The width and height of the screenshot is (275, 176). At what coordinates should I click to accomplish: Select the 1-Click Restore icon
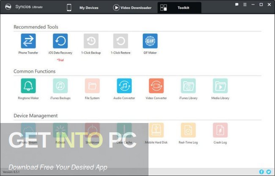click(121, 41)
